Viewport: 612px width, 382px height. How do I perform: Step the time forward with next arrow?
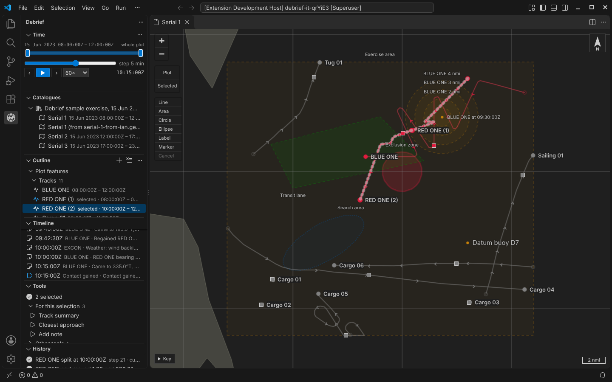pyautogui.click(x=57, y=73)
